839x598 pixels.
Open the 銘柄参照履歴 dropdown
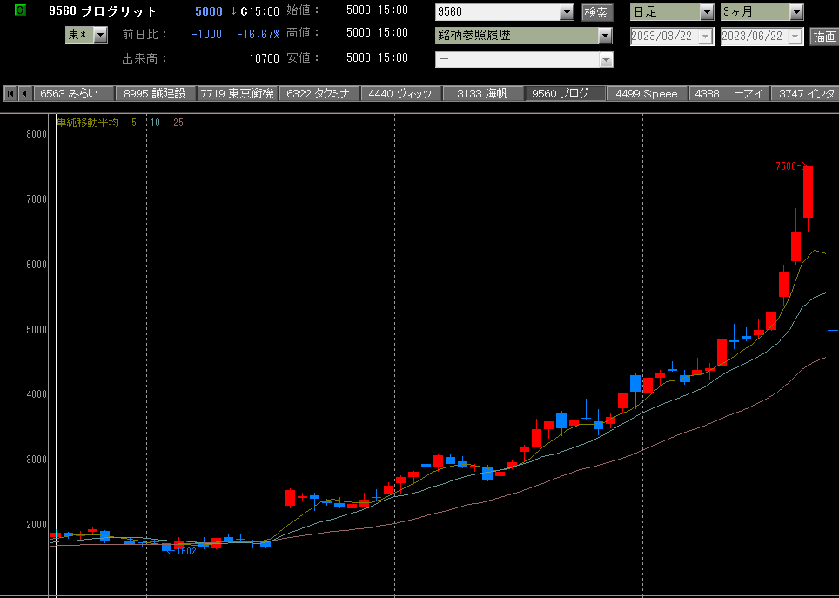coord(605,36)
